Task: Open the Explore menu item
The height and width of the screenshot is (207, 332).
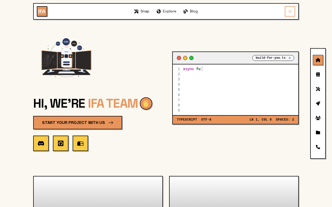Action: [167, 11]
